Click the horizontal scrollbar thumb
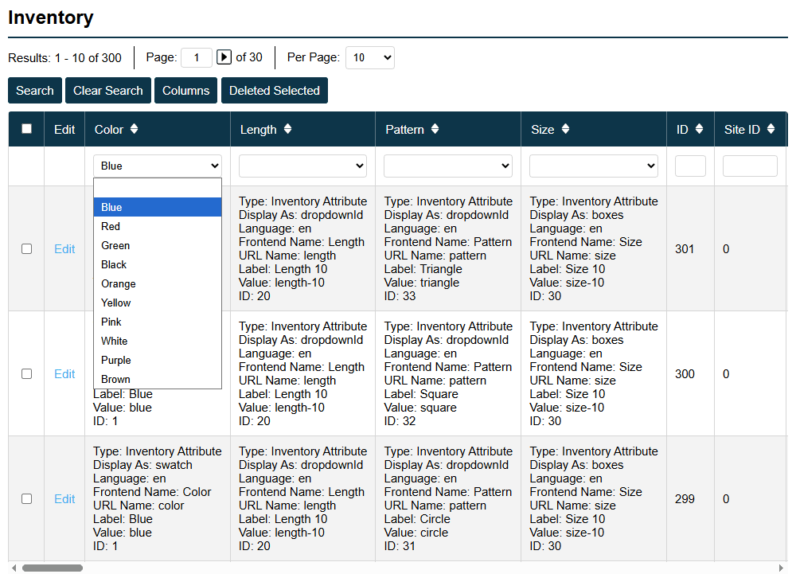This screenshot has height=574, width=796. click(x=53, y=568)
